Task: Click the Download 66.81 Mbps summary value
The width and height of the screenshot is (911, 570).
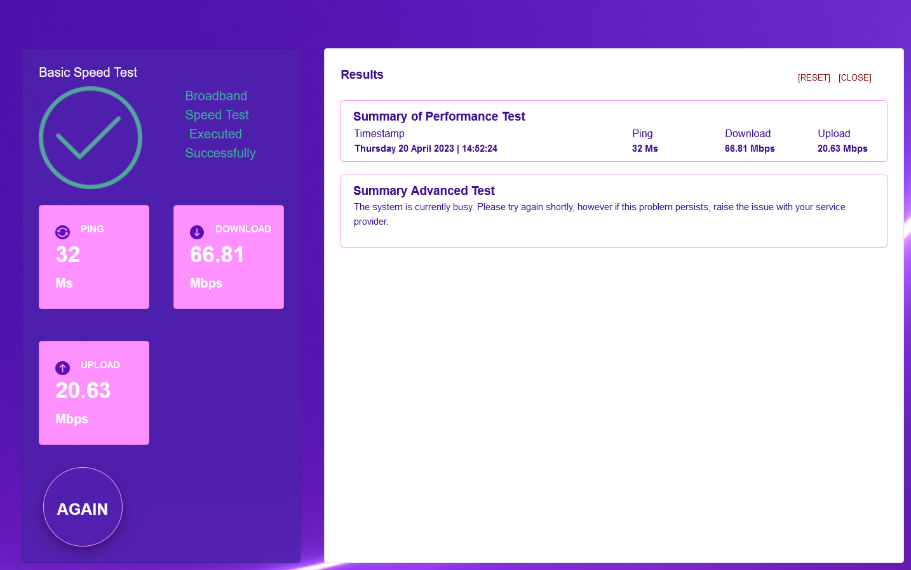Action: click(x=750, y=149)
